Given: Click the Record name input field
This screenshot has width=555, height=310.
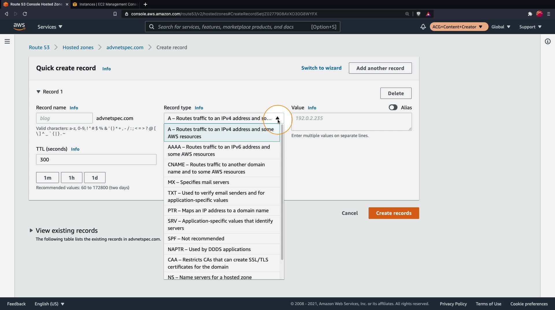Looking at the screenshot, I should pyautogui.click(x=64, y=118).
